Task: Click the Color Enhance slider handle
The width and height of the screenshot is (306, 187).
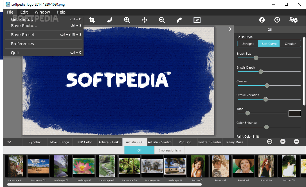Action: point(266,127)
